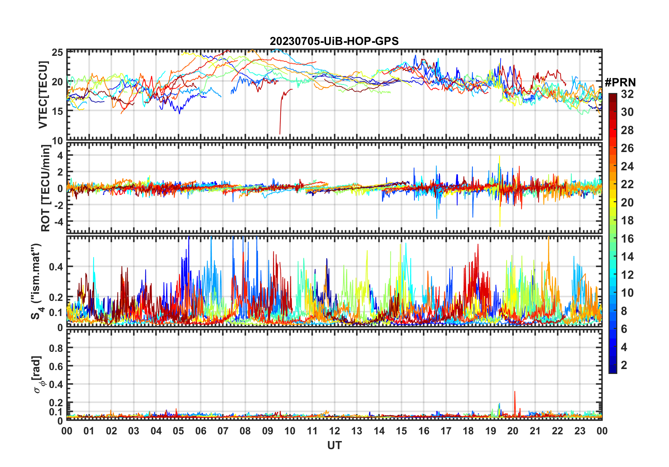This screenshot has height=467, width=669.
Task: Click the 12 label on the PRN colorbar
Action: click(x=627, y=275)
